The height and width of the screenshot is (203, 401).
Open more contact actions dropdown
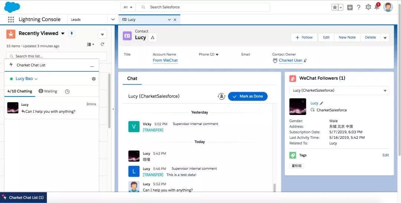[385, 38]
